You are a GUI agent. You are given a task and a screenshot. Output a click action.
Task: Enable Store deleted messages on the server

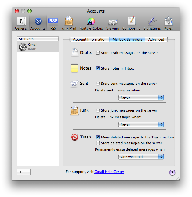tap(98, 143)
